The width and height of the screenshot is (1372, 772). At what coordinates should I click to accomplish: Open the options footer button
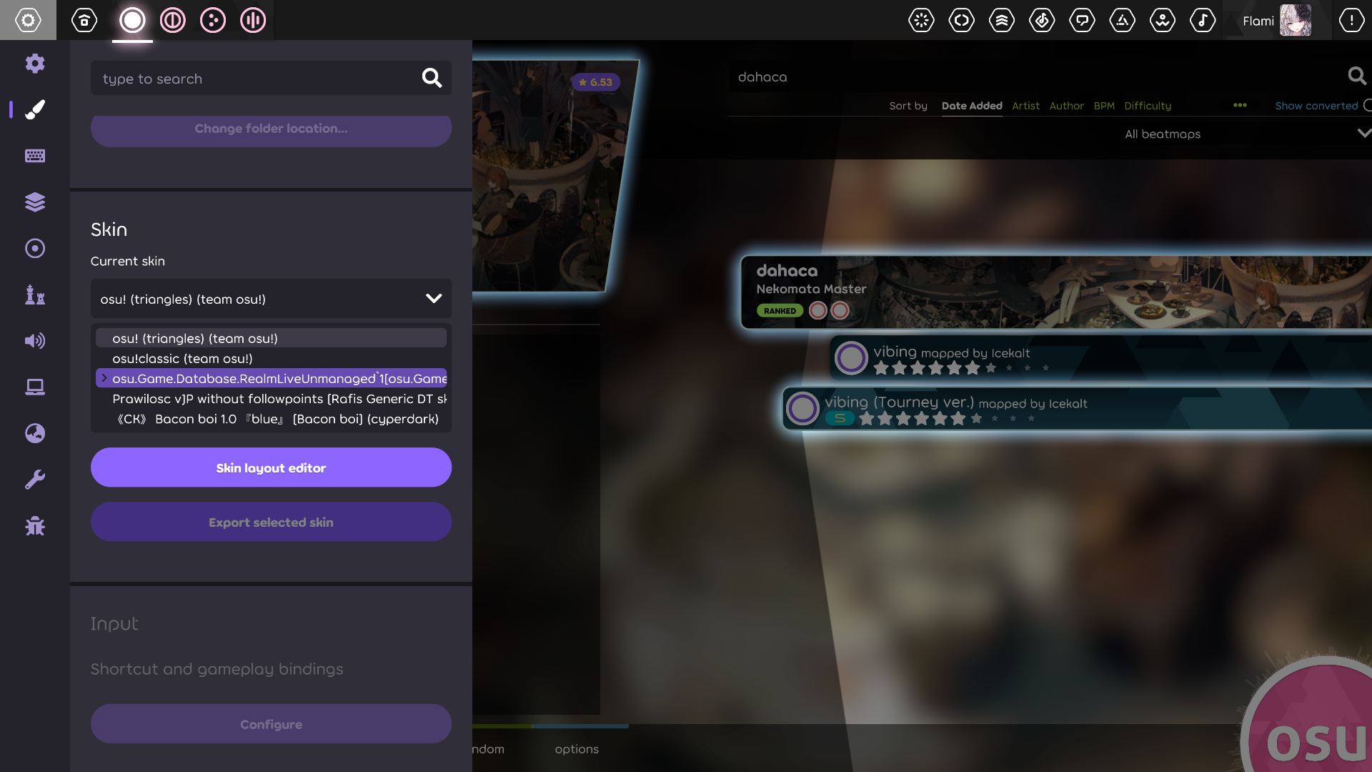577,748
